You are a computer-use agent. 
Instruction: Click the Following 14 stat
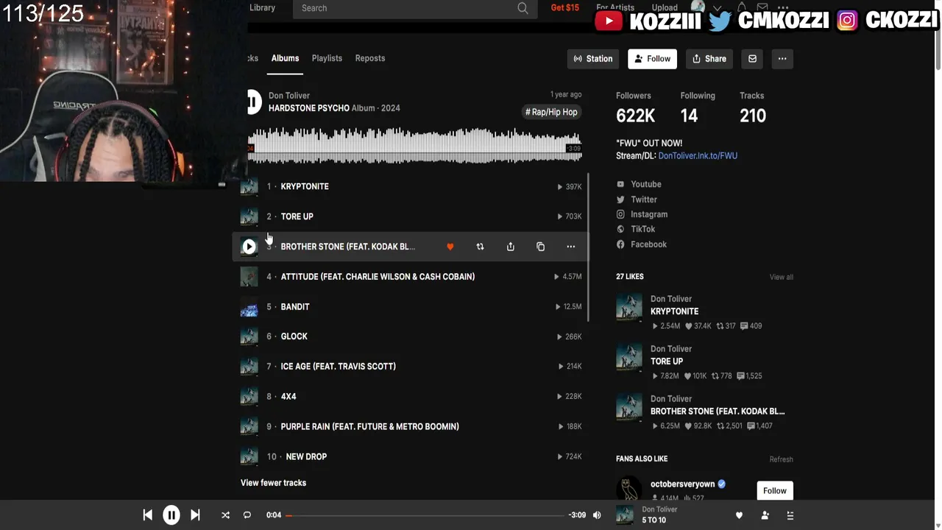[x=698, y=108]
